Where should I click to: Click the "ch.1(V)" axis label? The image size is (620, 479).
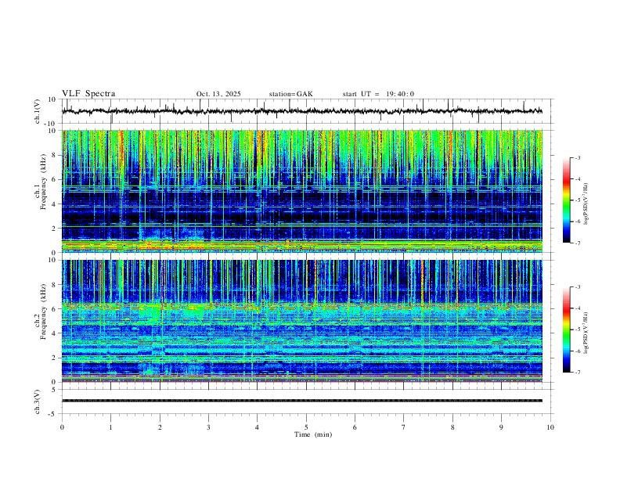38,111
